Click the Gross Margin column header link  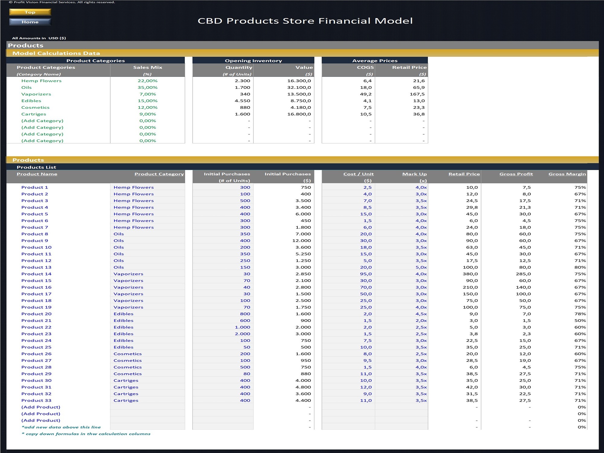(567, 174)
